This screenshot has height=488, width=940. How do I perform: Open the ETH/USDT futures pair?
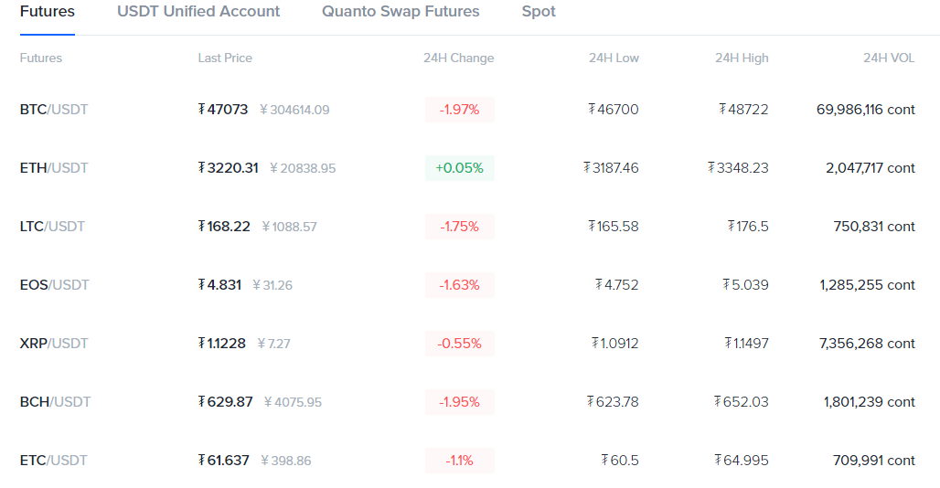point(54,168)
